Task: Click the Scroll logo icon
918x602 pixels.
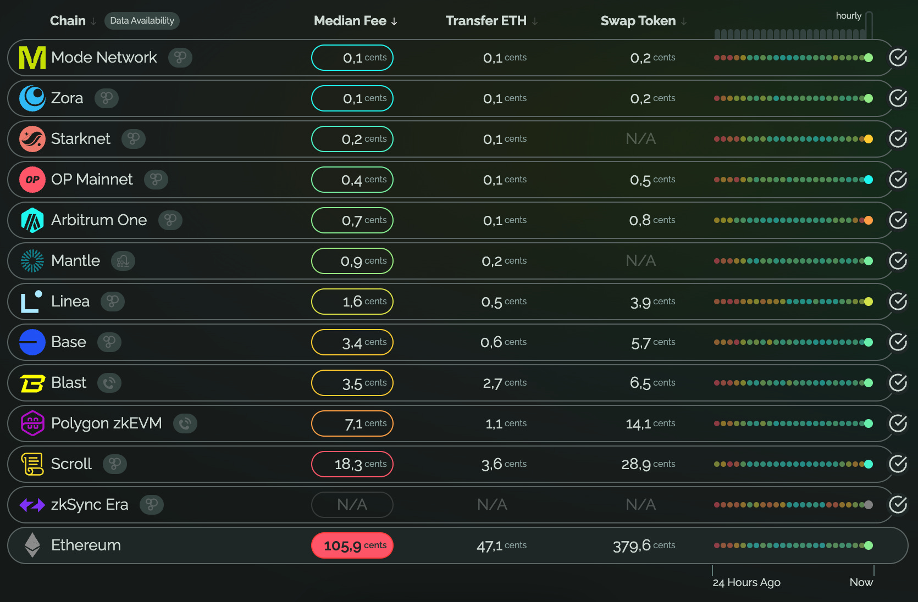Action: 32,464
